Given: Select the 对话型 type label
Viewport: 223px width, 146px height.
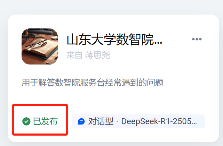Looking at the screenshot, I should [x=101, y=121].
